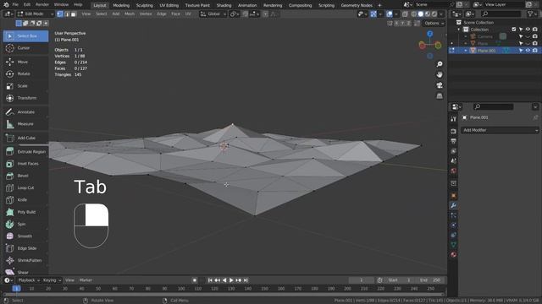Enable edge select mode
This screenshot has width=542, height=304.
click(67, 14)
